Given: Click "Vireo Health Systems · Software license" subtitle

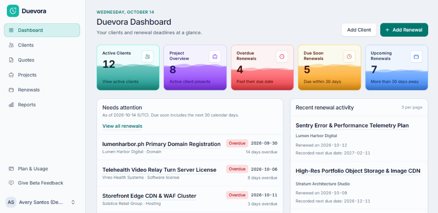Looking at the screenshot, I should click(x=141, y=177).
